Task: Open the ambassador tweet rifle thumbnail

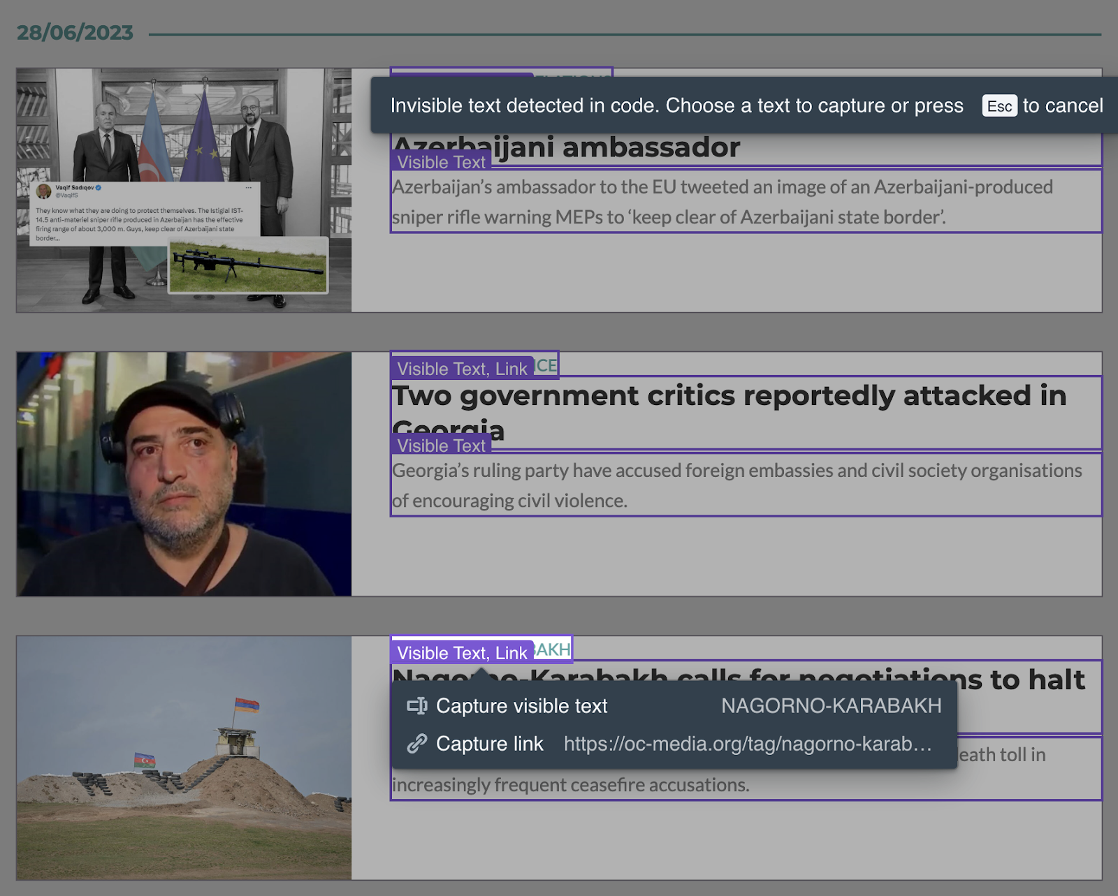Action: pyautogui.click(x=184, y=190)
